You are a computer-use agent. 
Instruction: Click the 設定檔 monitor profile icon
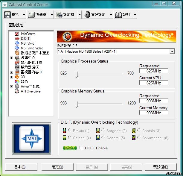pos(59,15)
